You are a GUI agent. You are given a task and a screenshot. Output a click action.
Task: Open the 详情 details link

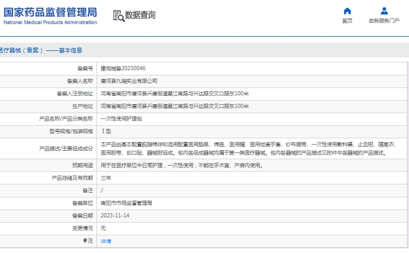[106, 241]
